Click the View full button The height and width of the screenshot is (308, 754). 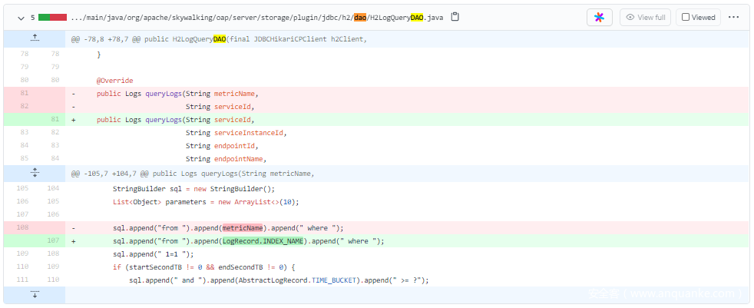[645, 17]
